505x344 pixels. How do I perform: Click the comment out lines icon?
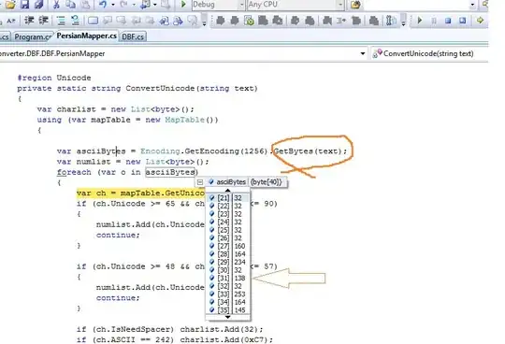tap(61, 21)
